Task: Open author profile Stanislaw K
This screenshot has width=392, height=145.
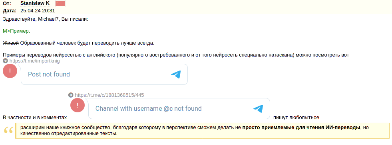Action: [x=35, y=3]
